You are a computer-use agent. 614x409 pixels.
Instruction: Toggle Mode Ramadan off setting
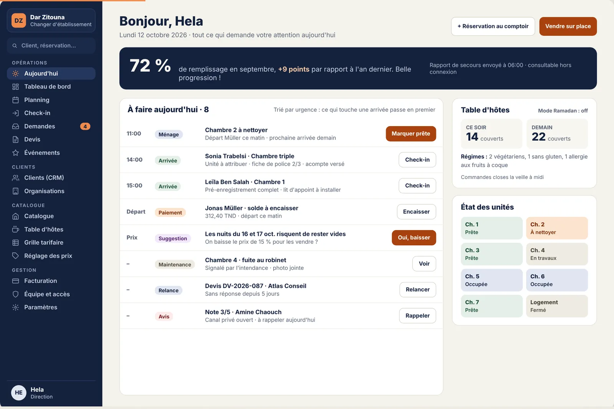pos(563,111)
